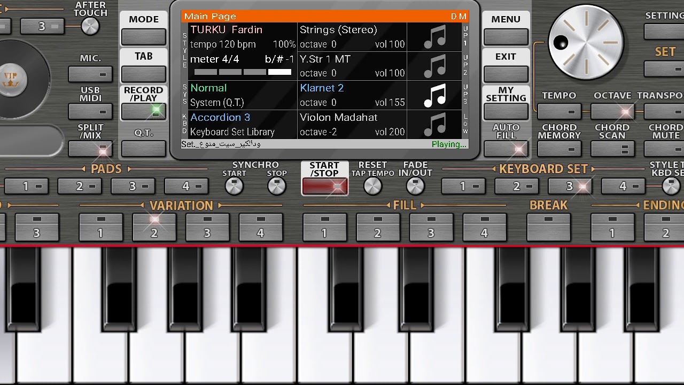Click the Playing... status text
The width and height of the screenshot is (684, 385).
coord(449,144)
